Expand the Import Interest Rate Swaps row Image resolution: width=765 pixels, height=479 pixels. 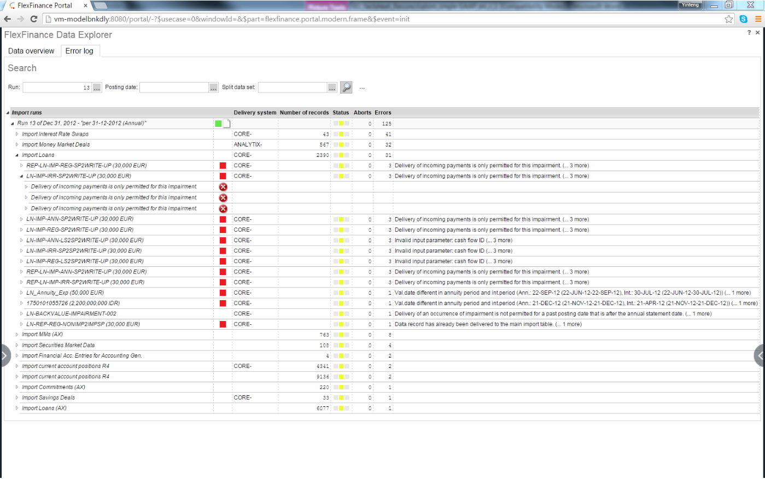coord(17,134)
